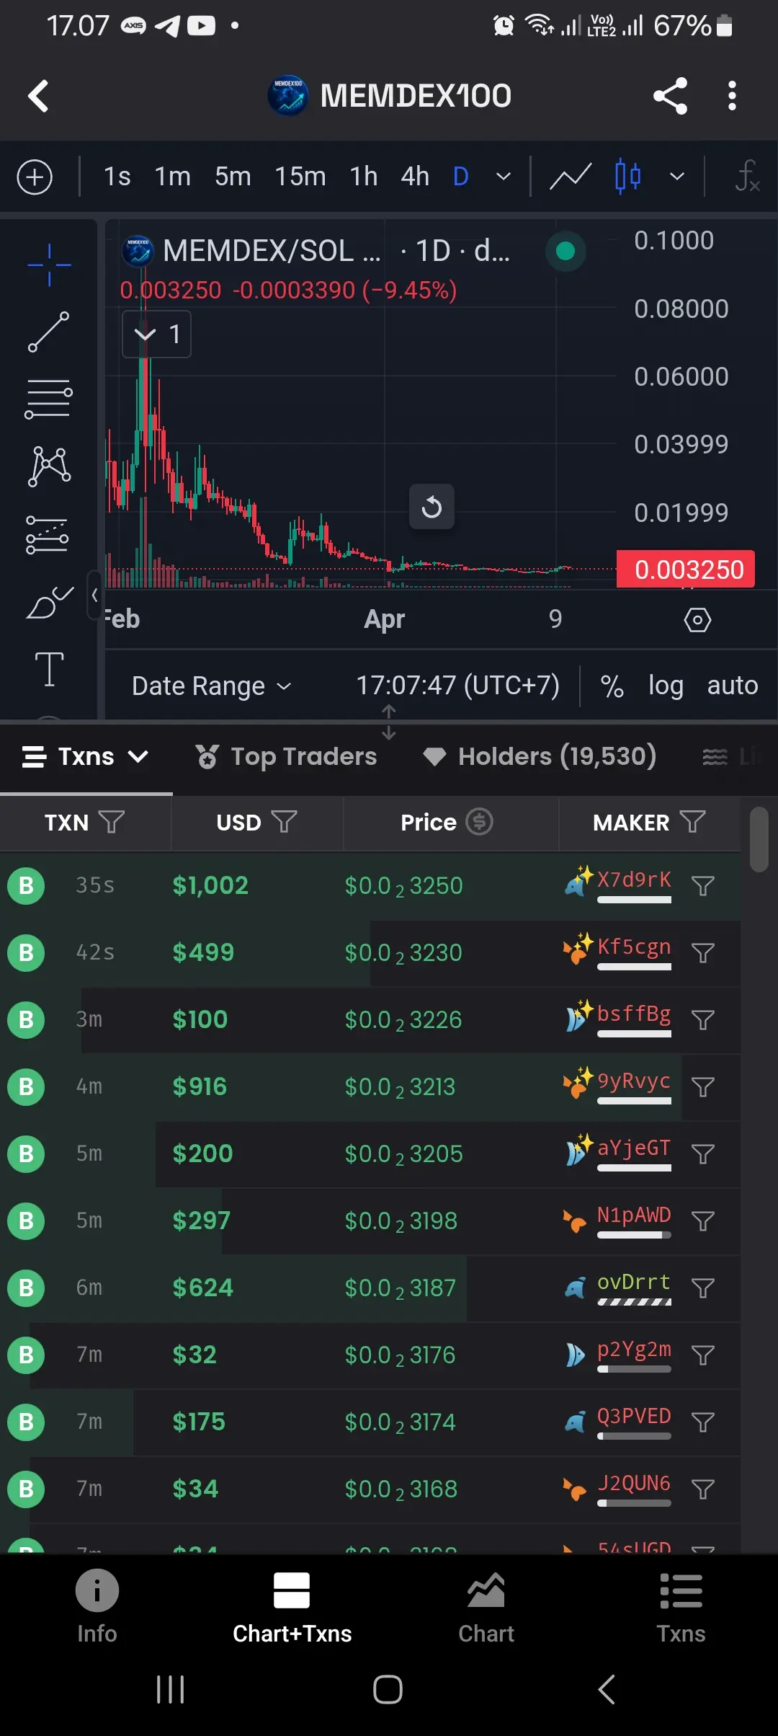Select the 1s timeframe

[x=117, y=177]
